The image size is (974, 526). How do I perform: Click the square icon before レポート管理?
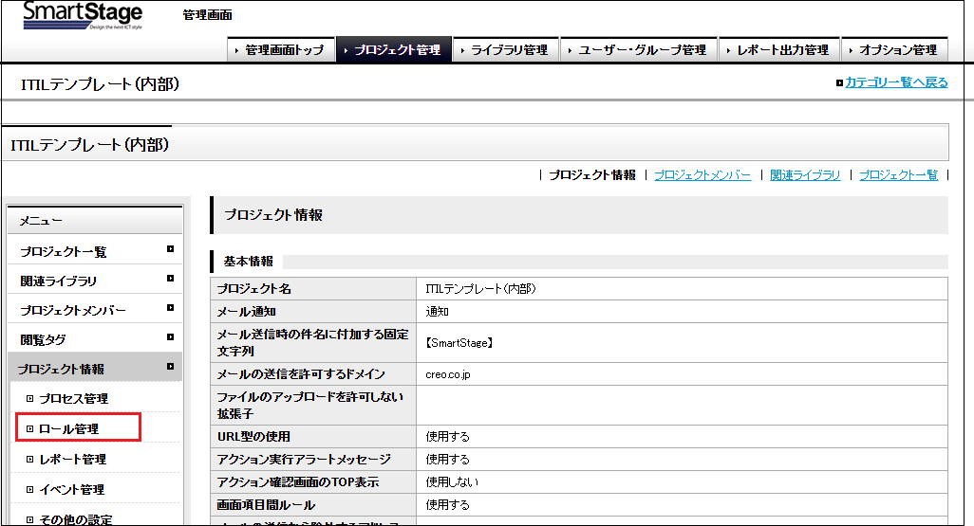coord(29,459)
